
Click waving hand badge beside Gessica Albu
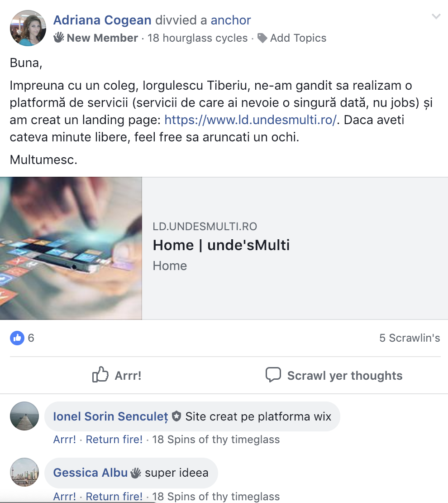point(136,473)
